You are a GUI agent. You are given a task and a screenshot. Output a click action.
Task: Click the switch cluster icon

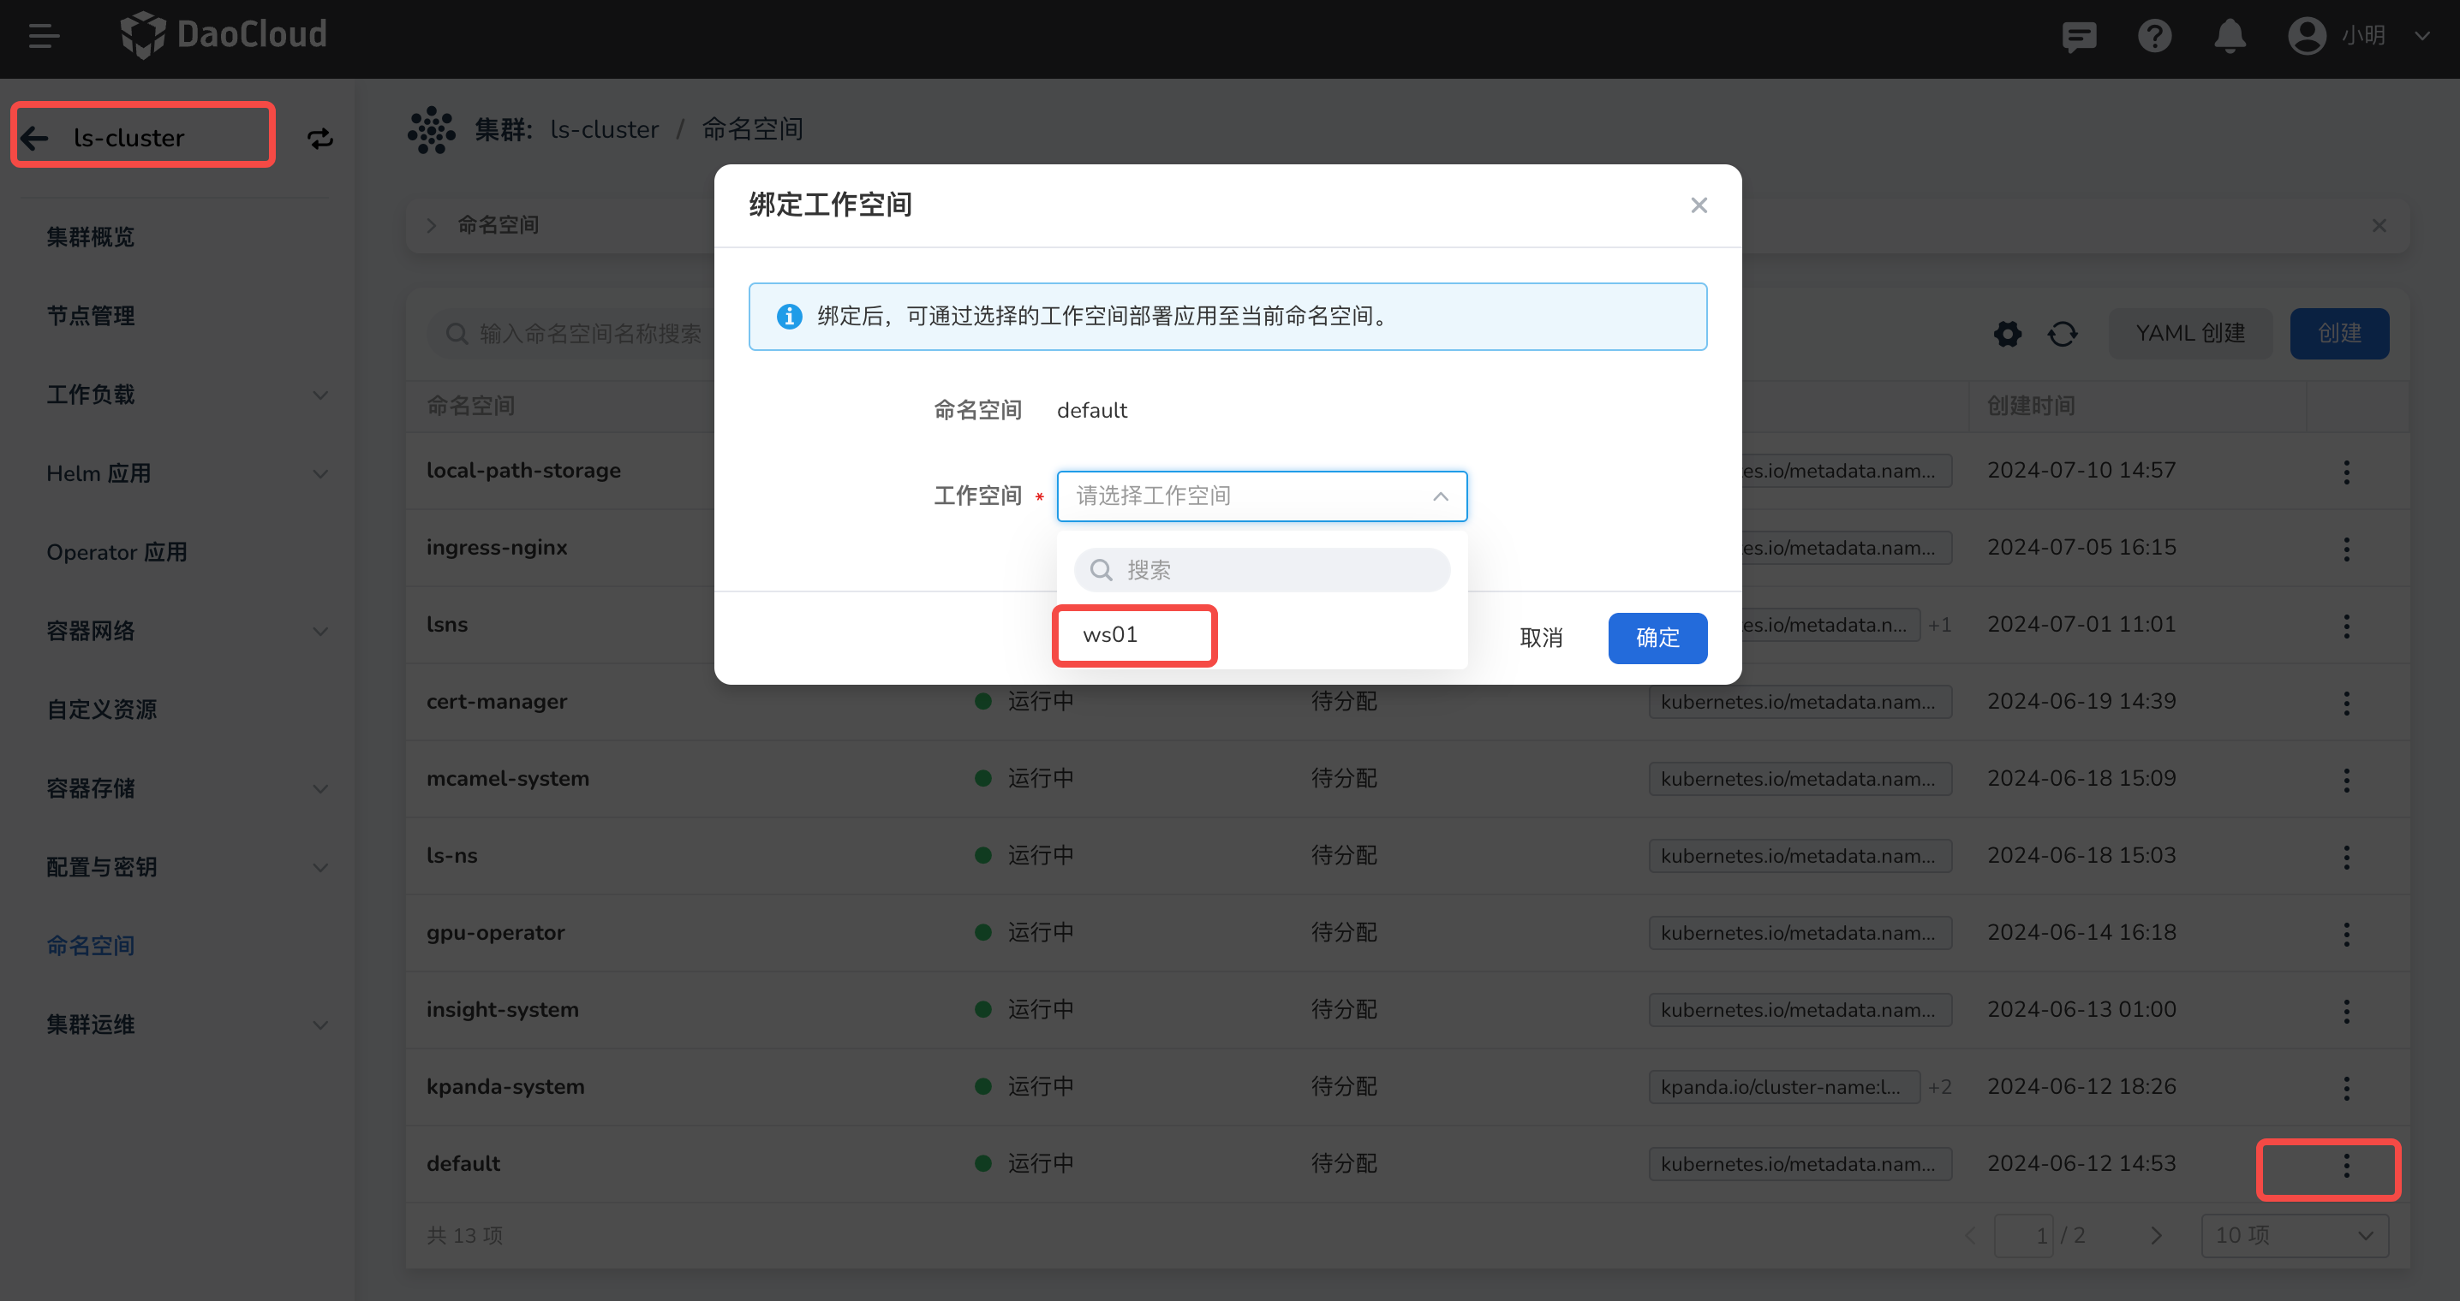(319, 139)
